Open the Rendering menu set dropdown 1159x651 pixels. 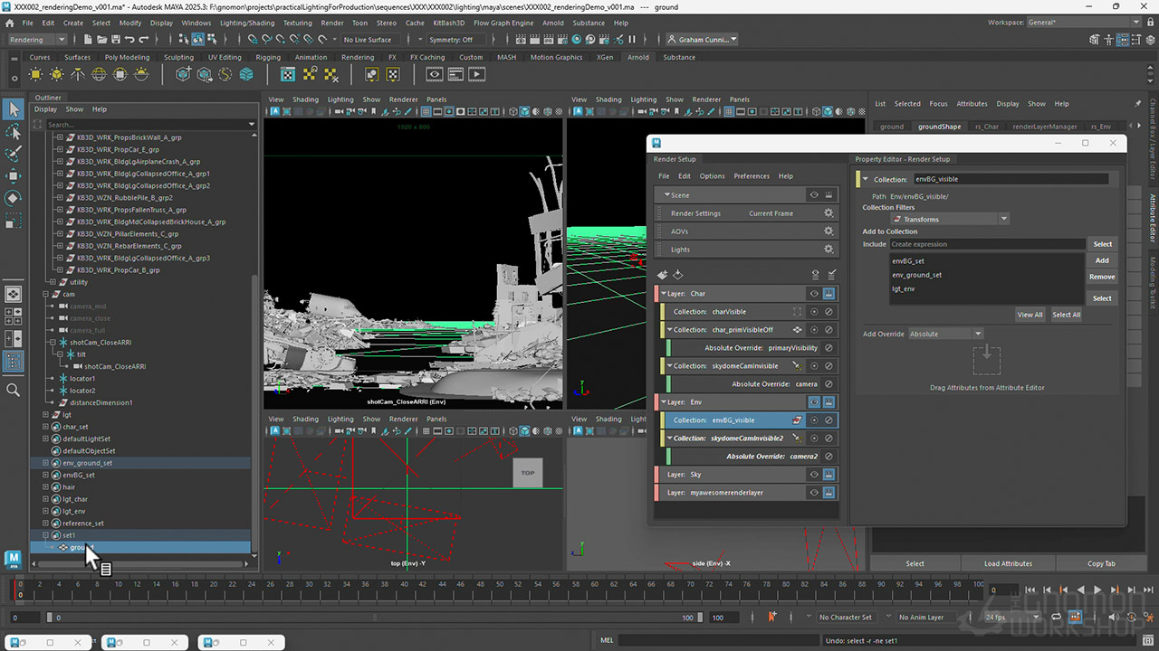[x=36, y=40]
